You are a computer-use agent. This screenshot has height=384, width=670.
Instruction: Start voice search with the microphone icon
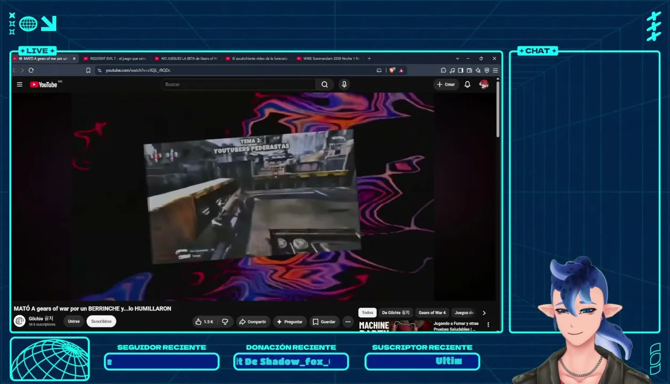pos(344,84)
